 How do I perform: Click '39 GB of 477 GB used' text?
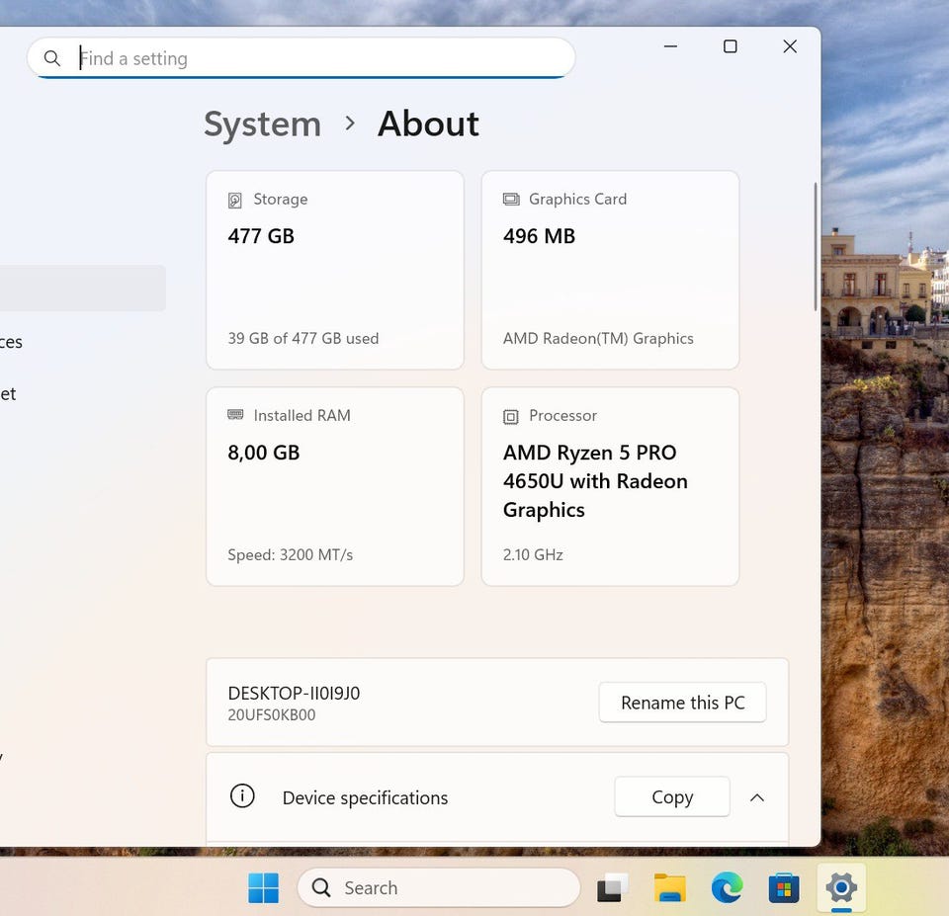(303, 338)
